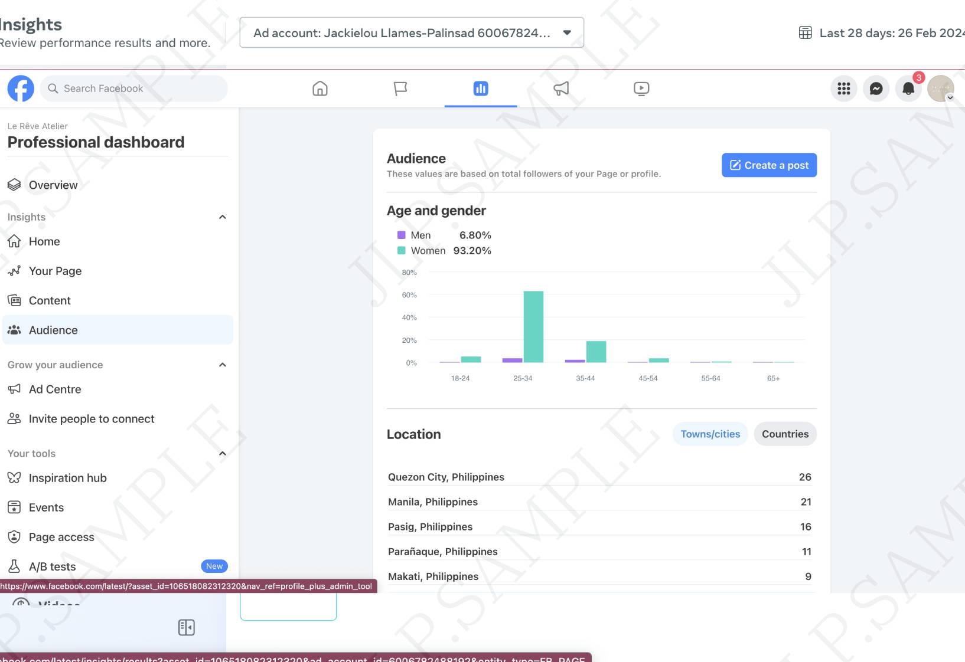This screenshot has height=662, width=965.
Task: Click the Women 35-44 chart bar
Action: pos(596,352)
